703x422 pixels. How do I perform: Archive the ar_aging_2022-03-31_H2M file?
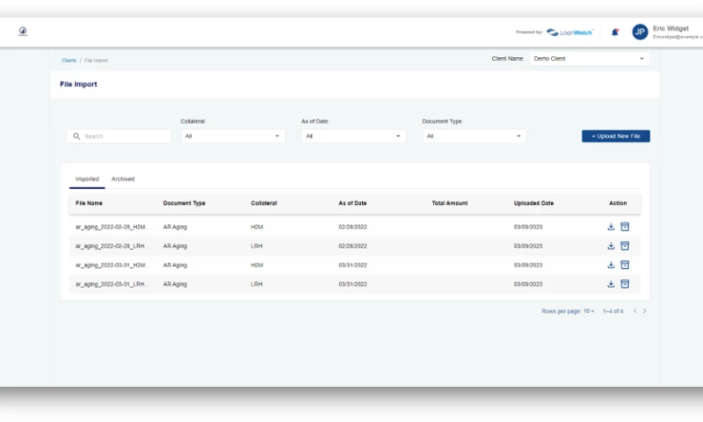click(625, 265)
